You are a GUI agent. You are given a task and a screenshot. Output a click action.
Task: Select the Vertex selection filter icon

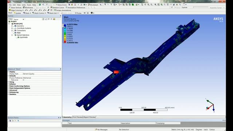tap(124, 5)
